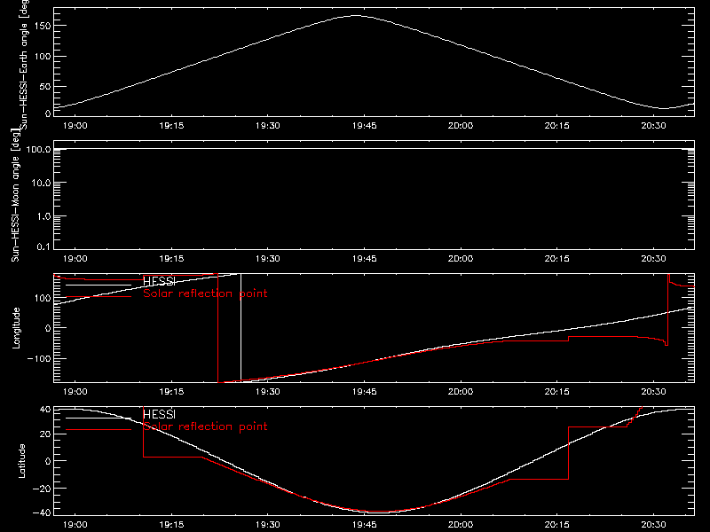Click 'Solar reflection point' legend in Longitude panel
The height and width of the screenshot is (532, 710).
[x=205, y=293]
